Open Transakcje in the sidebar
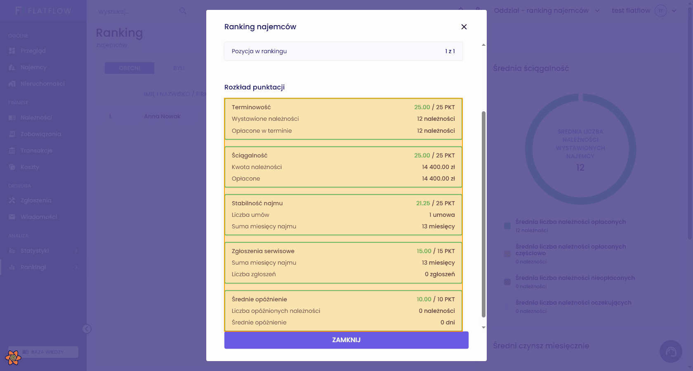Screen dimensions: 693x371 [x=36, y=150]
